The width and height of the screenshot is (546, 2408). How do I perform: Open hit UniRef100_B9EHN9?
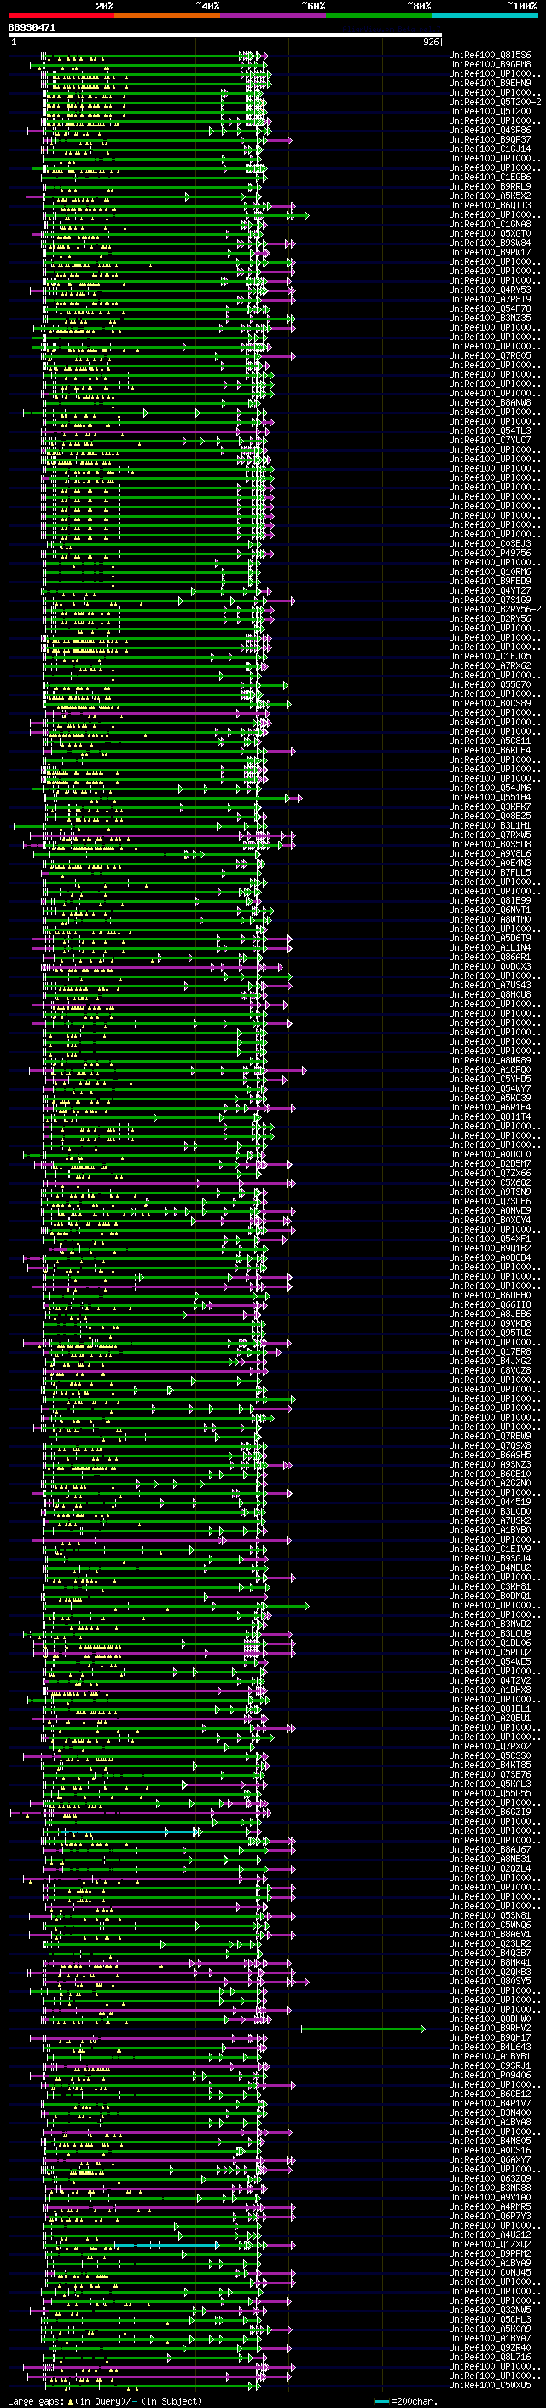(x=490, y=83)
